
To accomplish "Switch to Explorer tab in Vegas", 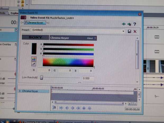I will click(x=14, y=13).
